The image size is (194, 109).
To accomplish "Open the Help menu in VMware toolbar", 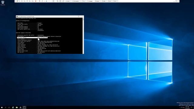I will coord(32,1).
